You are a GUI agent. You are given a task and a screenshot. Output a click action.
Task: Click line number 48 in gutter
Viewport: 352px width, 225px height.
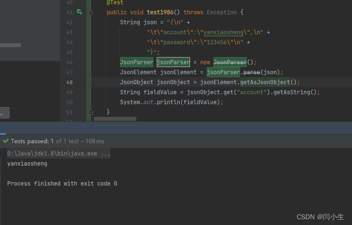pyautogui.click(x=70, y=82)
